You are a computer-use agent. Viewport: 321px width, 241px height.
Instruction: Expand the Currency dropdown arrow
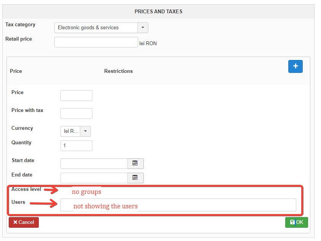[86, 131]
